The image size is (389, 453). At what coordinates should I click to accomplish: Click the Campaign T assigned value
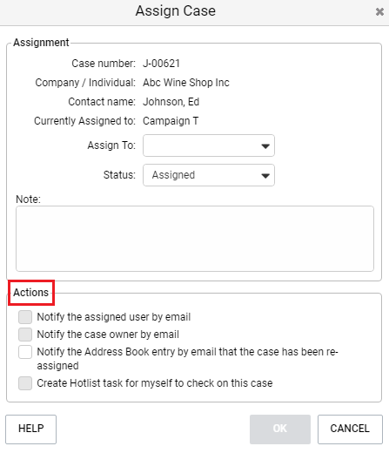171,121
